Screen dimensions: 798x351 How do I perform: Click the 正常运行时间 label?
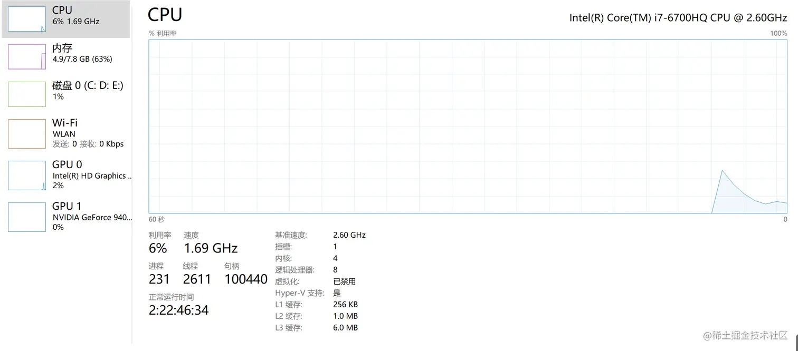pyautogui.click(x=171, y=297)
